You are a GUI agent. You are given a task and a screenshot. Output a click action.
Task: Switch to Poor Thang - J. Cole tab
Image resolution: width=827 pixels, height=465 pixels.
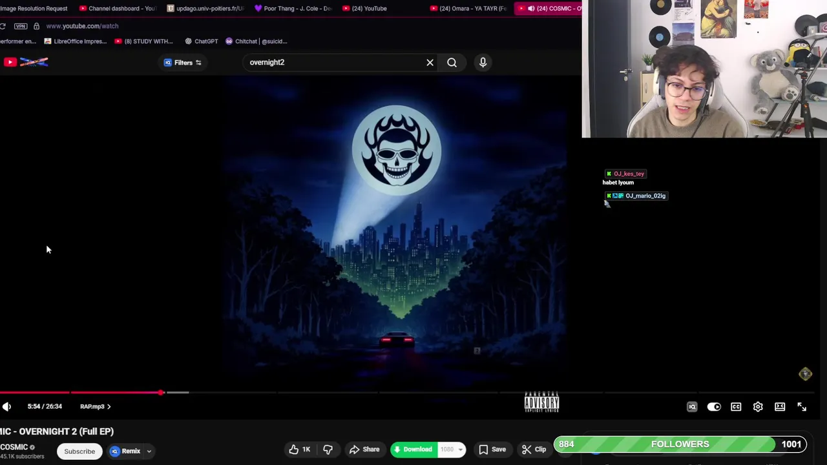coord(293,8)
